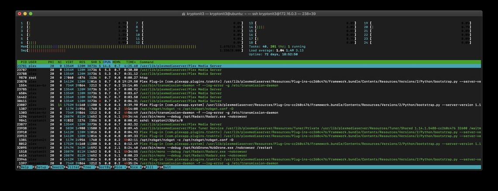Click the green zoom window button
498x191 pixels.
[31, 14]
